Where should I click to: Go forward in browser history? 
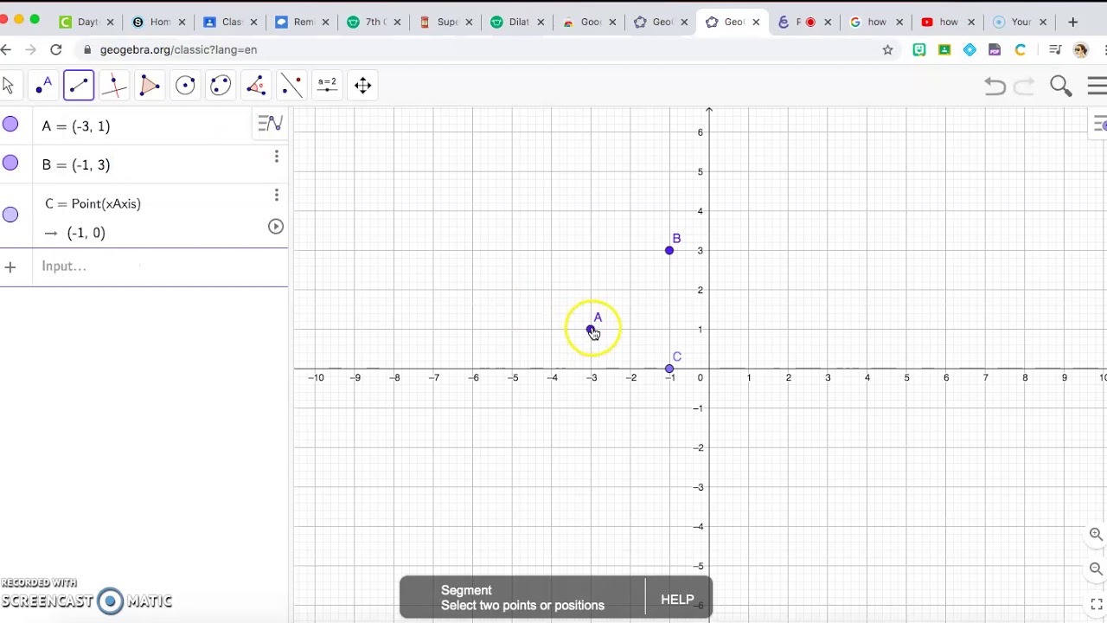pos(30,50)
